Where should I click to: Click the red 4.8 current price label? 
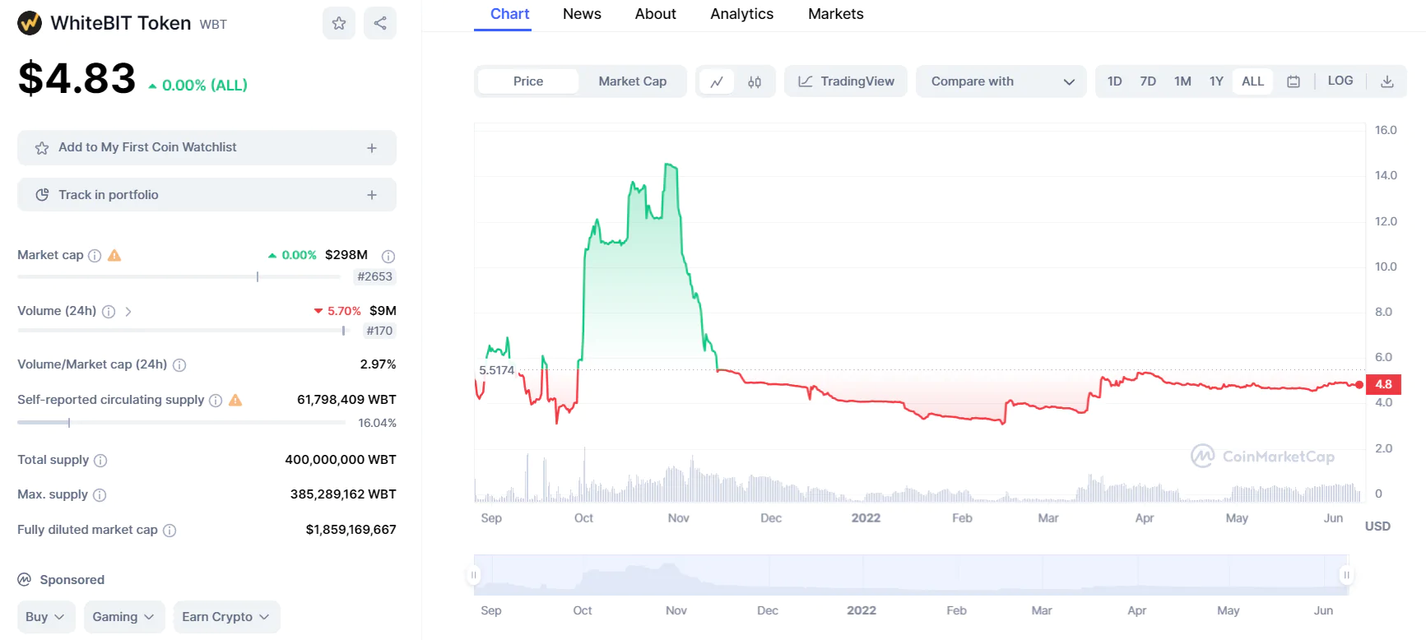(1384, 384)
